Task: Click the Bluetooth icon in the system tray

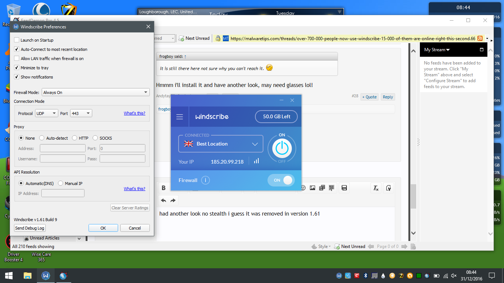Action: point(366,275)
